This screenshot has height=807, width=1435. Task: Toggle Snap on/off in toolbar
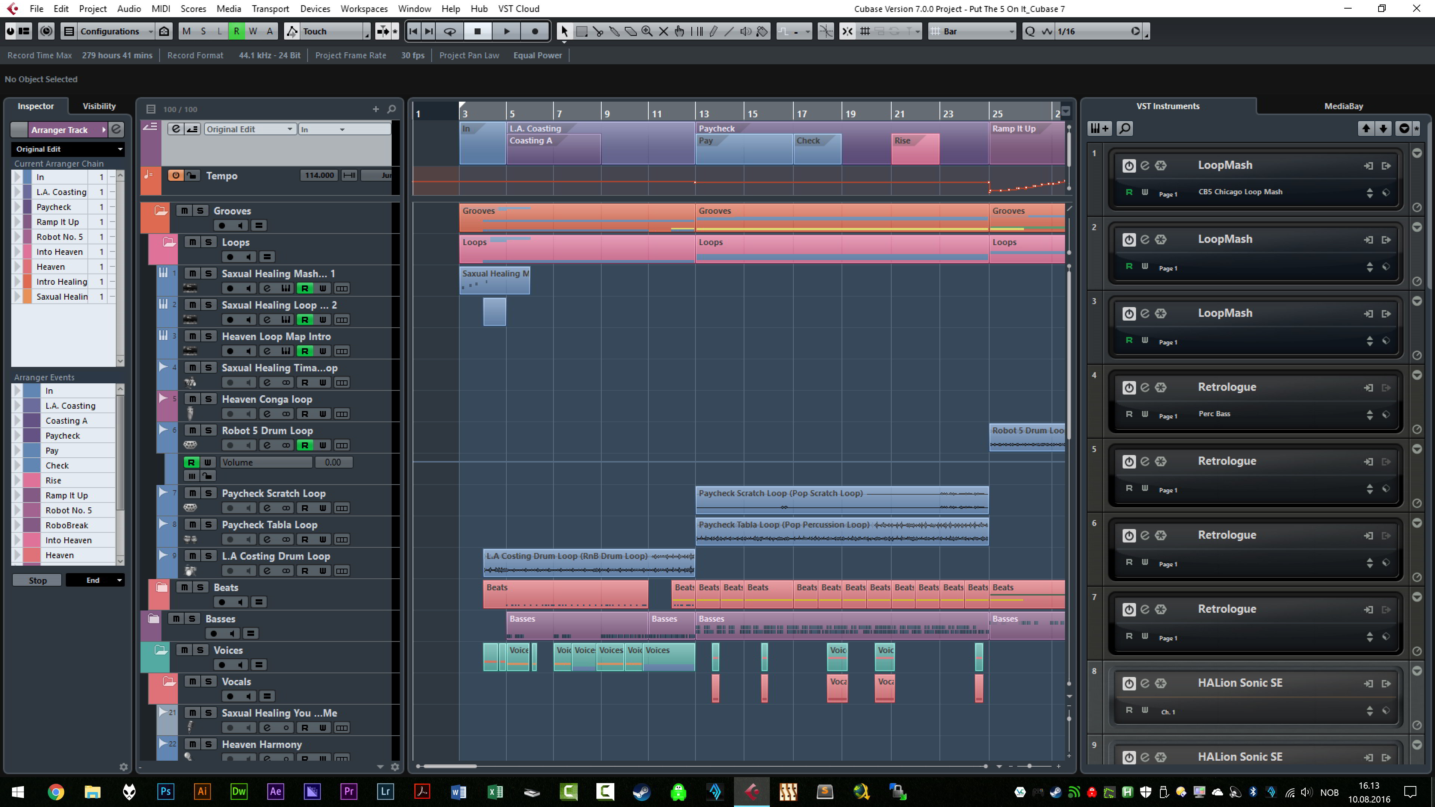(x=847, y=31)
